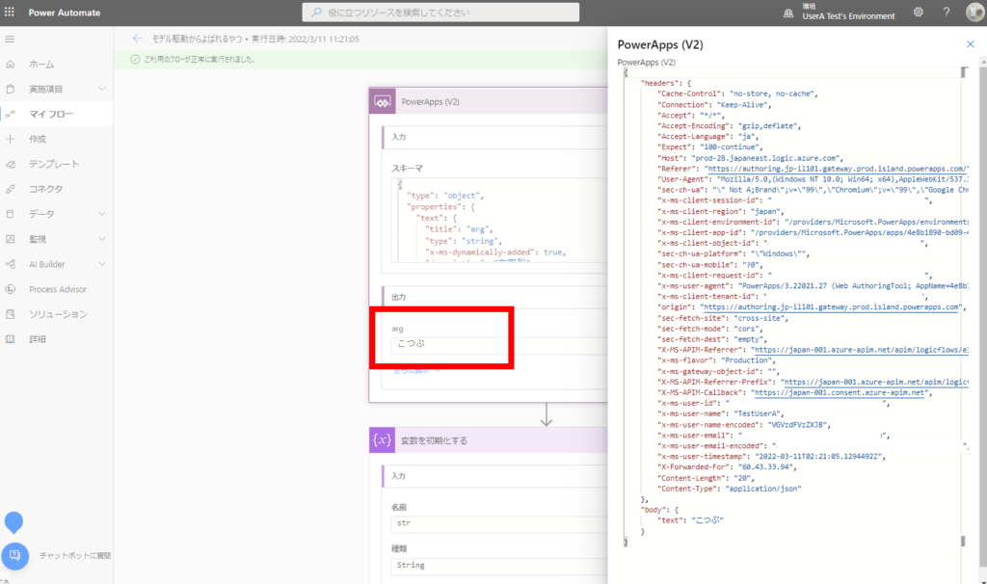The image size is (987, 584).
Task: Click the ソリューション icon in sidebar
Action: (x=10, y=314)
